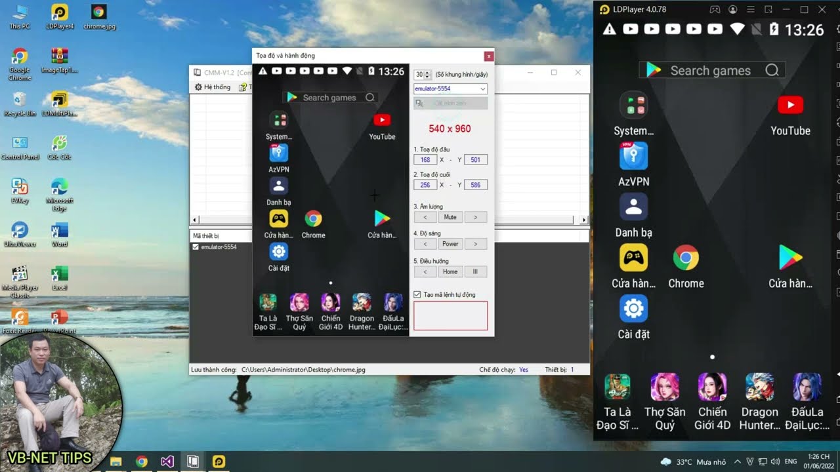Select the Cốc Cốc browser desktop shortcut
Image resolution: width=840 pixels, height=472 pixels.
tap(60, 147)
